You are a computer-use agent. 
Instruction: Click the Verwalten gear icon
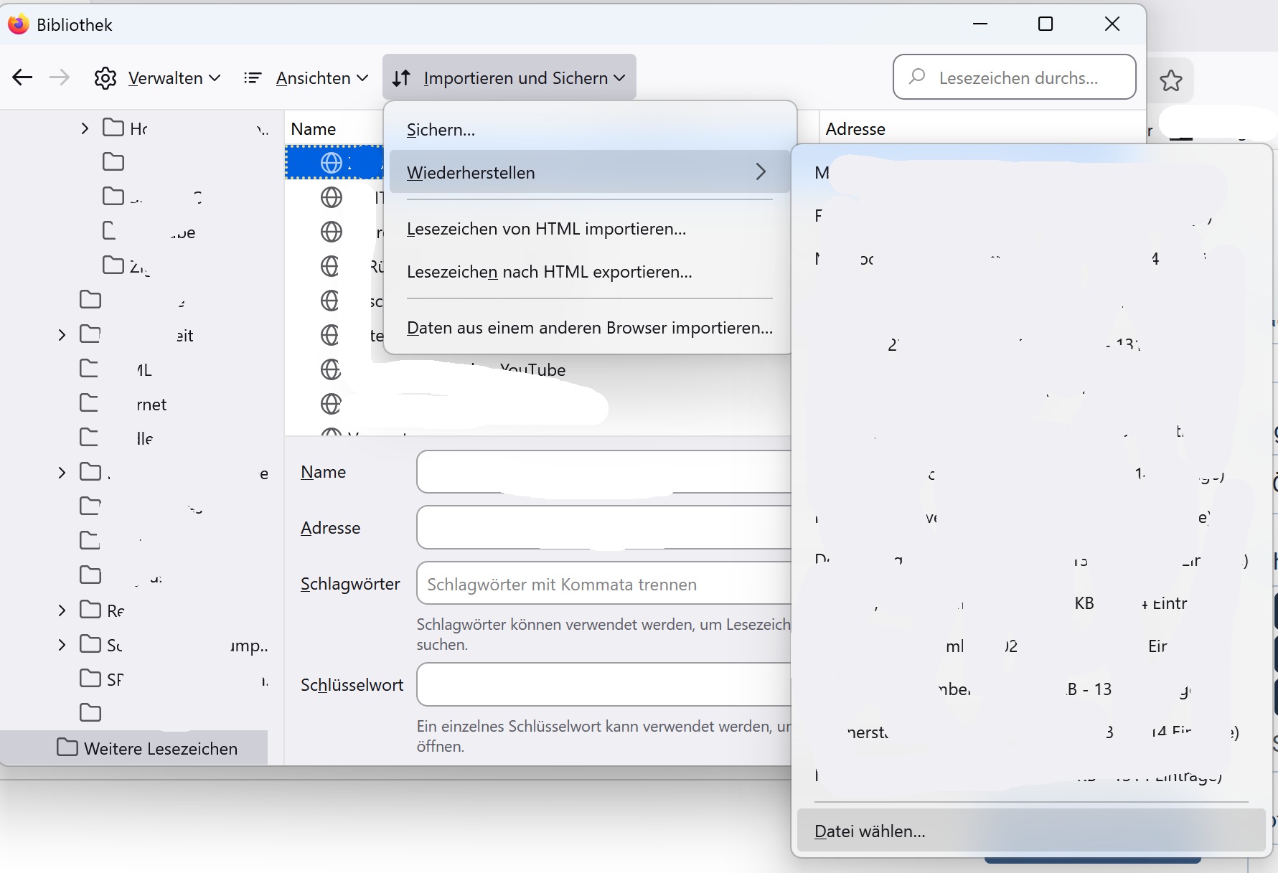[105, 78]
